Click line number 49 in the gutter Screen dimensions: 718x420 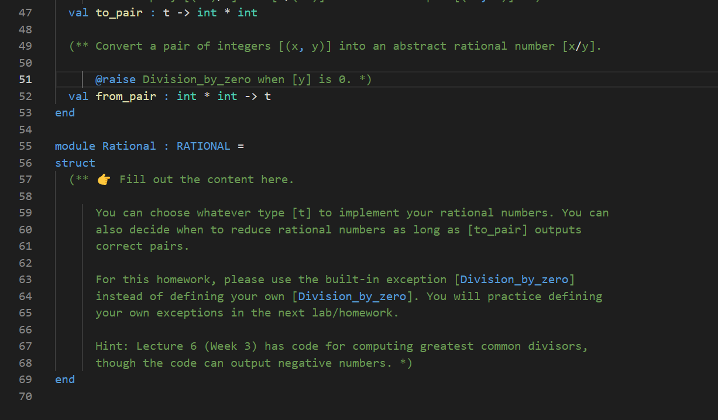(x=26, y=46)
